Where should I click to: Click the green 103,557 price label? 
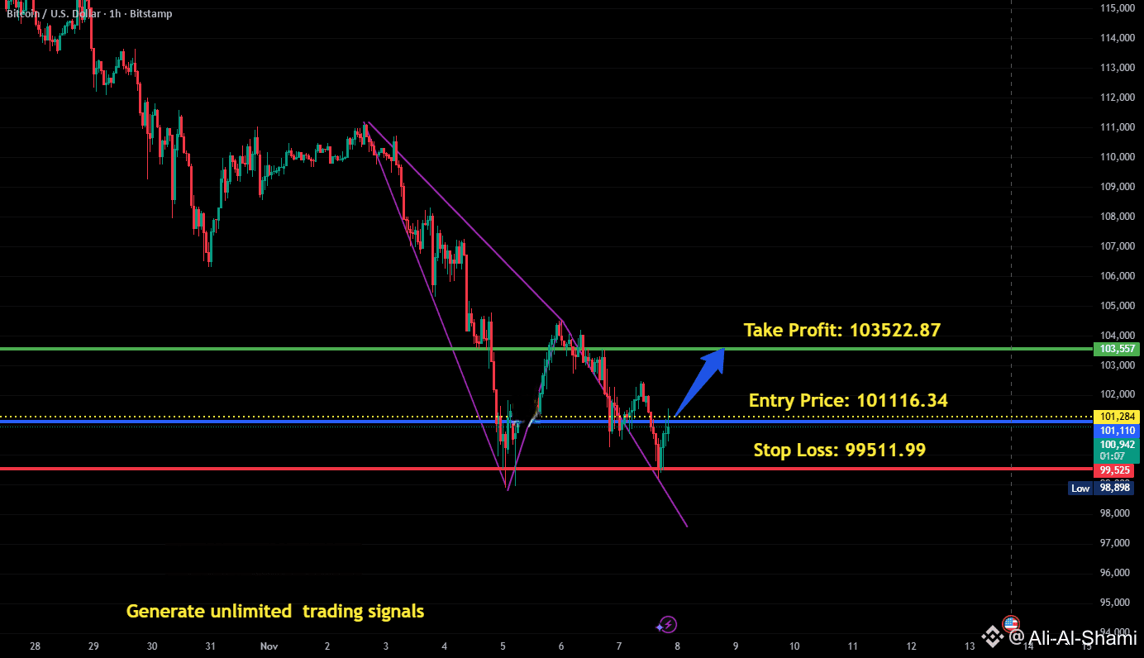[1118, 350]
